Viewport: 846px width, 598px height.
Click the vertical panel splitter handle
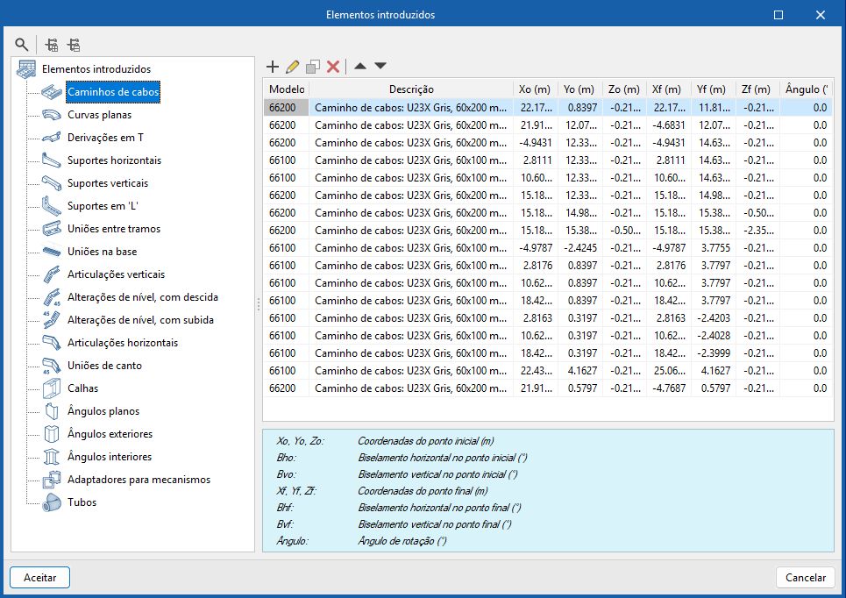point(258,304)
